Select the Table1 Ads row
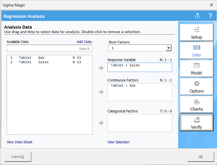This screenshot has width=217, height=165. tap(49, 57)
